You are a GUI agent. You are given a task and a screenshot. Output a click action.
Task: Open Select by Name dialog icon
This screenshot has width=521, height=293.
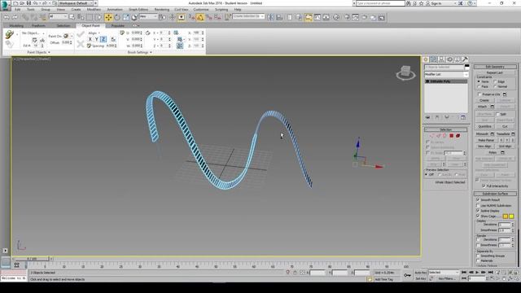click(81, 17)
